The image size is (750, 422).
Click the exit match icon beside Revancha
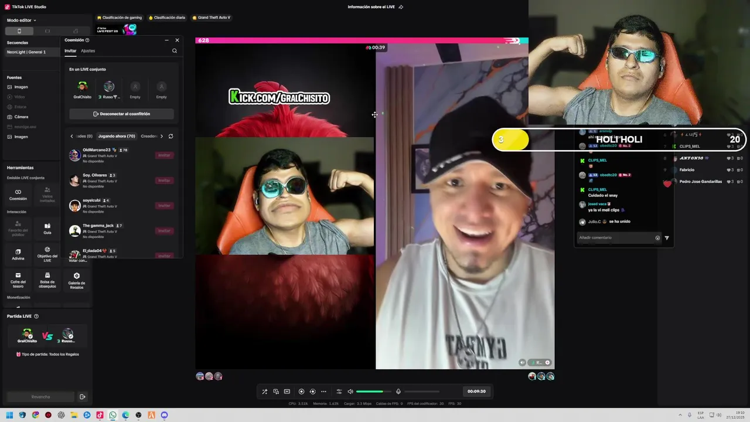point(83,397)
